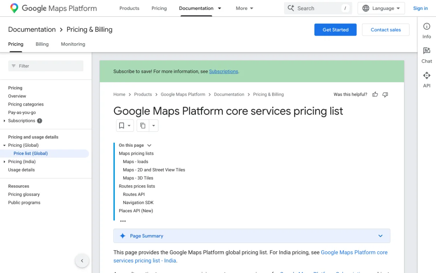Click the Get Started button
436x273 pixels.
(x=335, y=30)
